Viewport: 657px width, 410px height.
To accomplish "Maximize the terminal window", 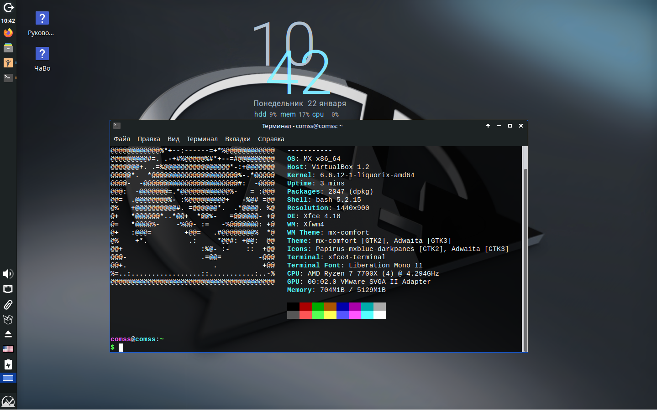I will tap(510, 126).
